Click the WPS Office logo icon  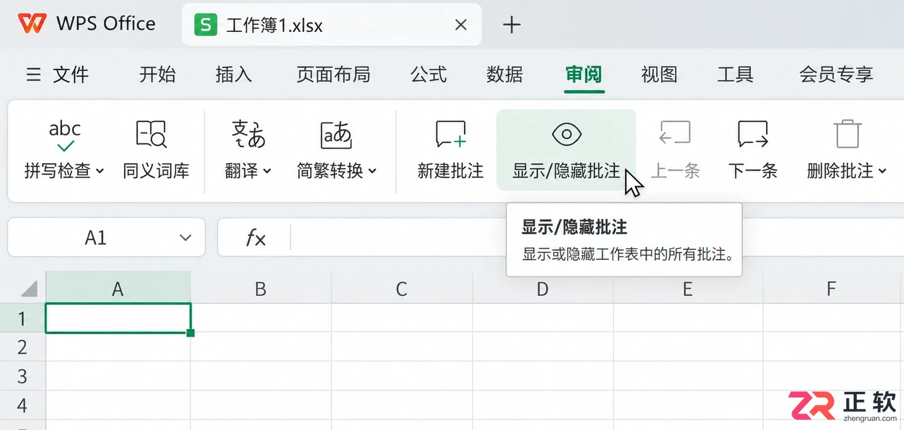[32, 24]
